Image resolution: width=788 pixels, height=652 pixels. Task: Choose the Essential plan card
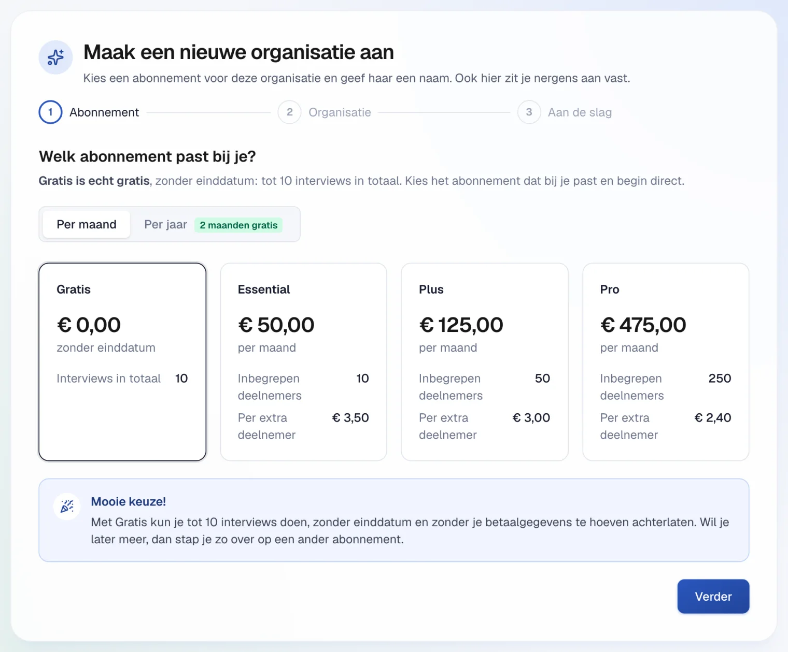[304, 362]
